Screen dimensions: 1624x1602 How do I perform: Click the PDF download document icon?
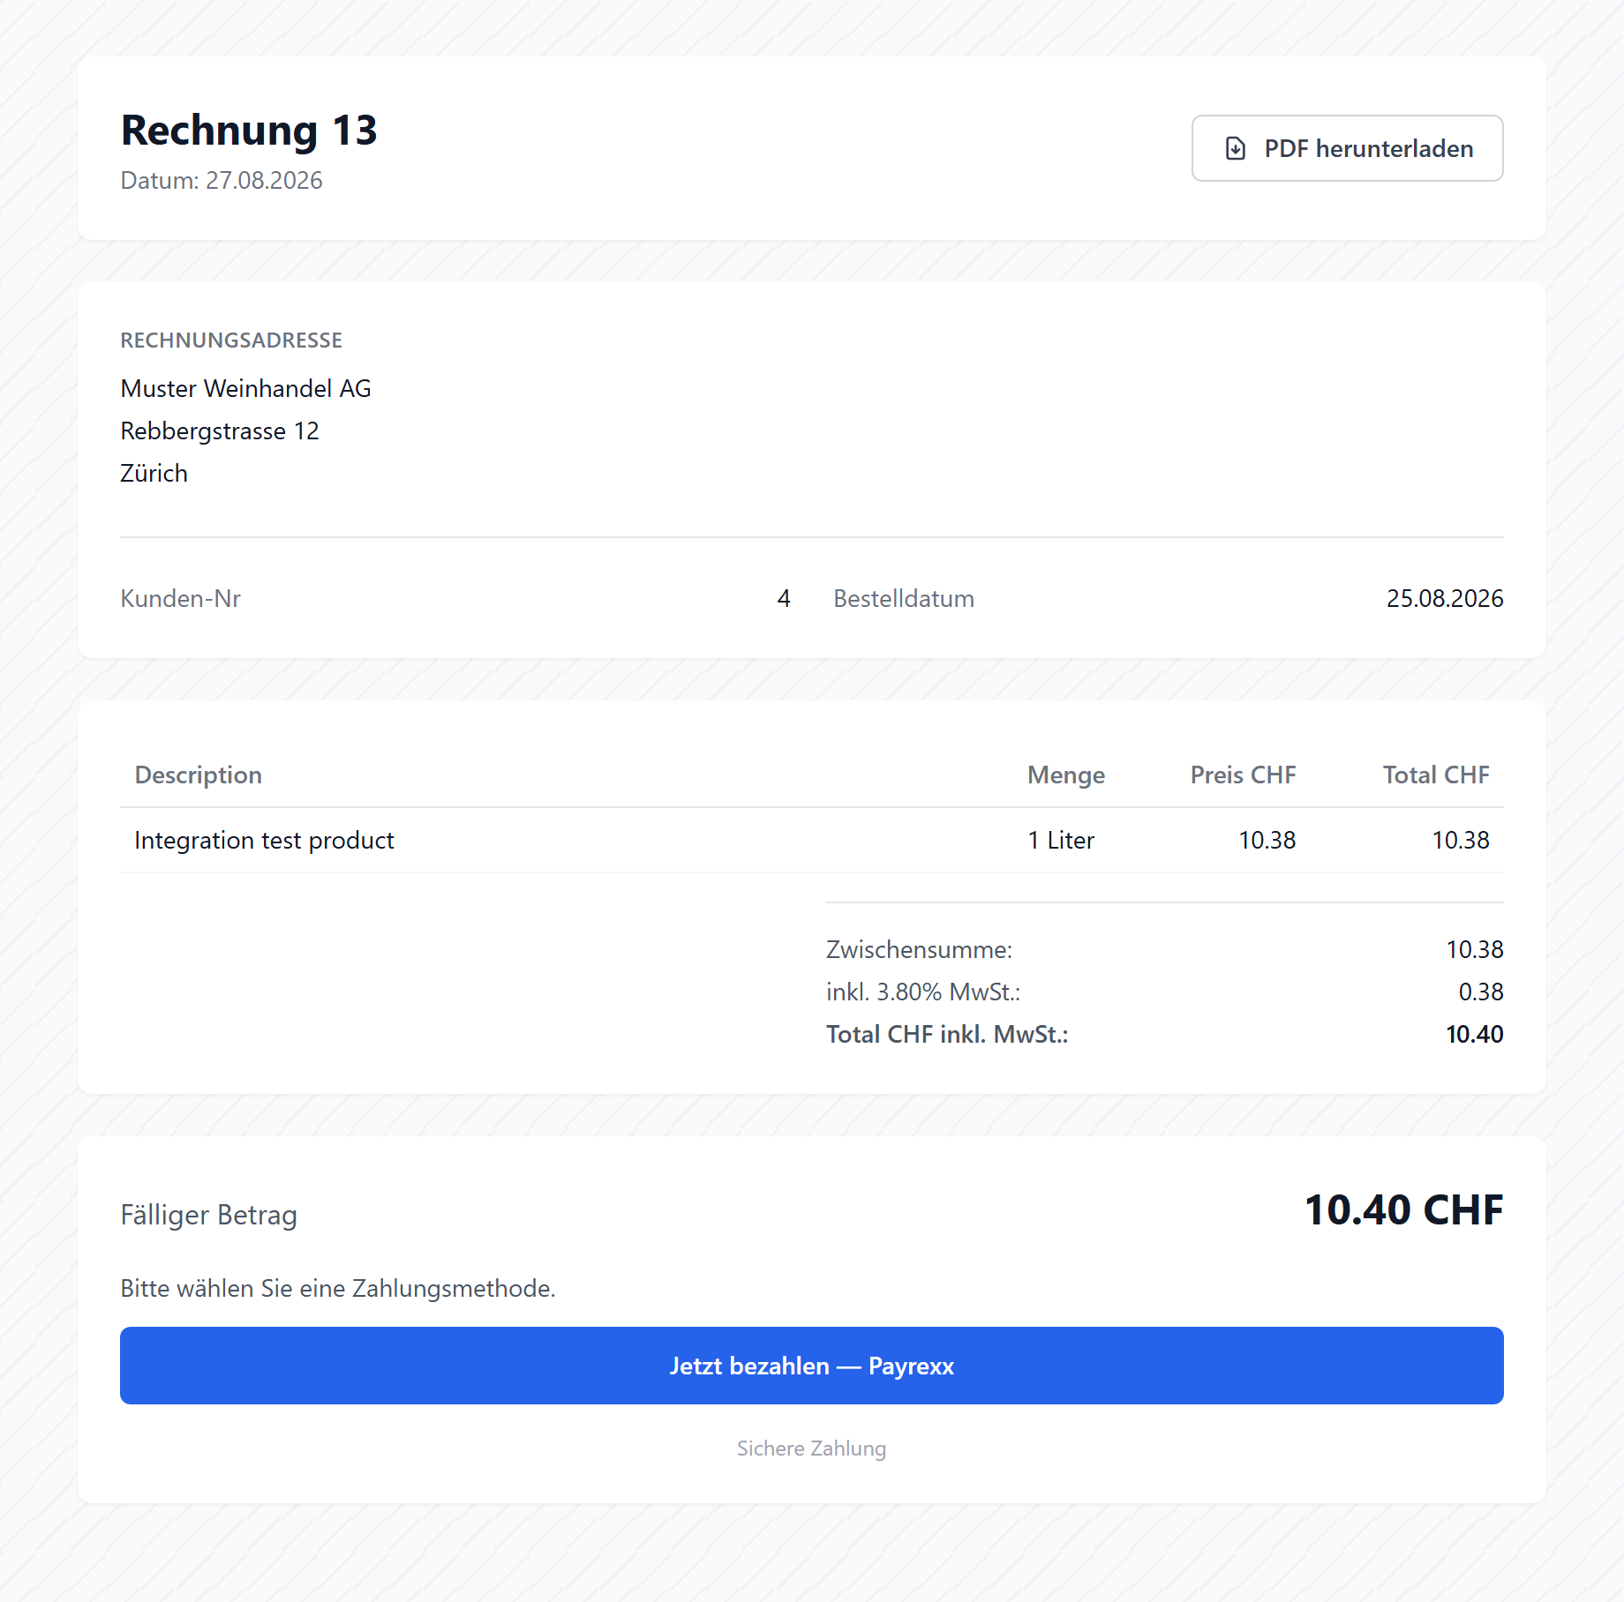[1236, 148]
